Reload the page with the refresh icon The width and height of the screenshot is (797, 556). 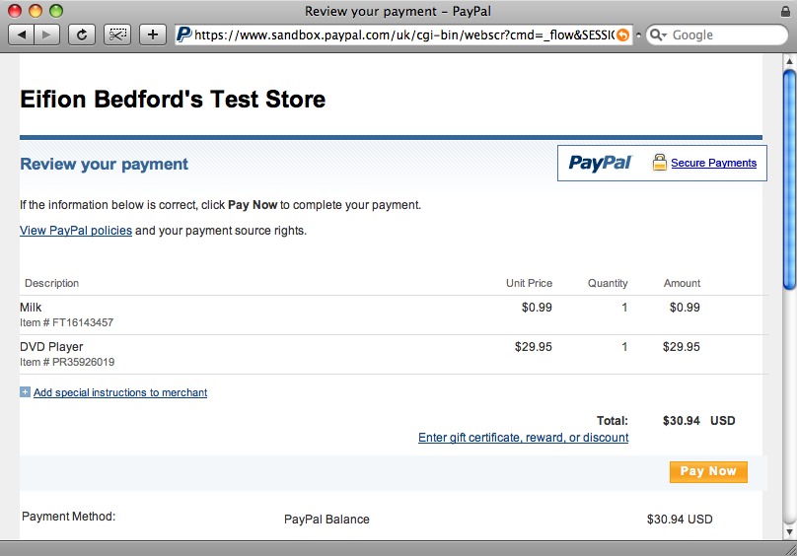81,35
